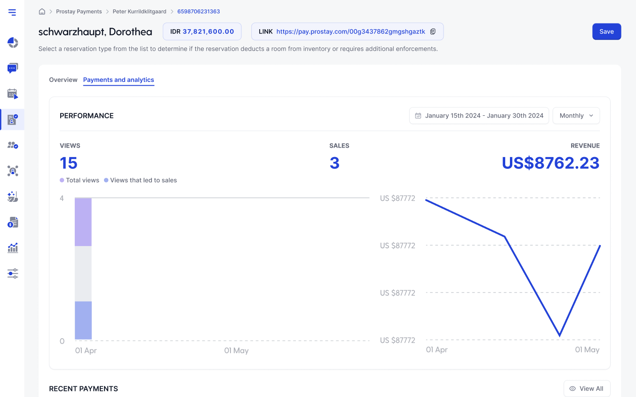Select the Payments and analytics tab

tap(119, 80)
